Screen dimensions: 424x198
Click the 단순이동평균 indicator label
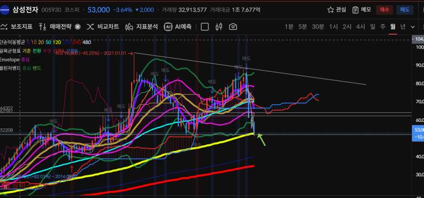click(12, 42)
